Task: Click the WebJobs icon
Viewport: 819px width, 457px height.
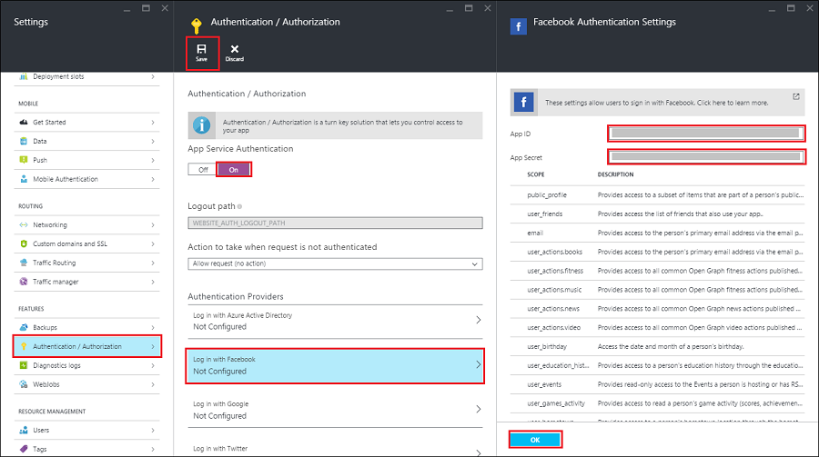Action: coord(24,384)
